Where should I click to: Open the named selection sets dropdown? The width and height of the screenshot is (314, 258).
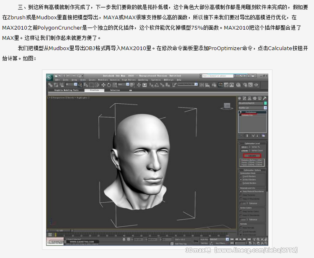[x=188, y=84]
